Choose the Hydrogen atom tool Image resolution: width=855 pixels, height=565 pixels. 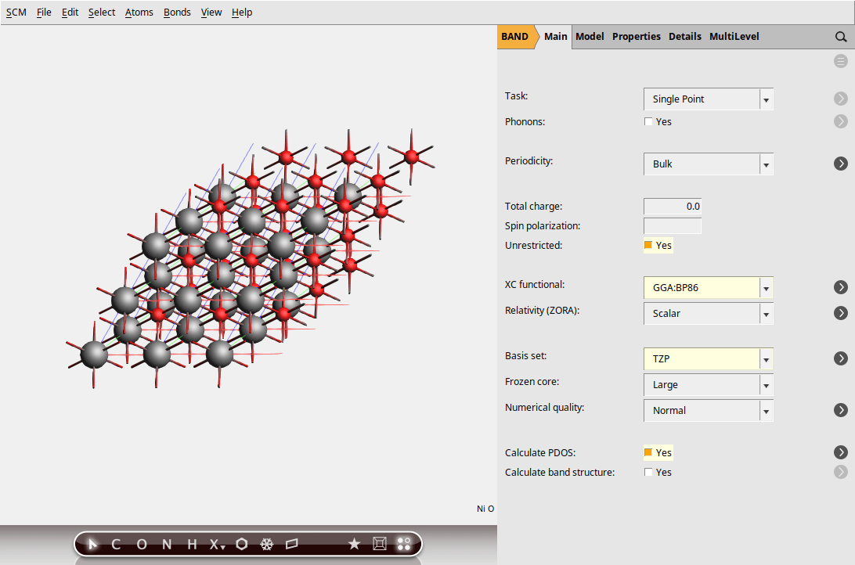190,543
